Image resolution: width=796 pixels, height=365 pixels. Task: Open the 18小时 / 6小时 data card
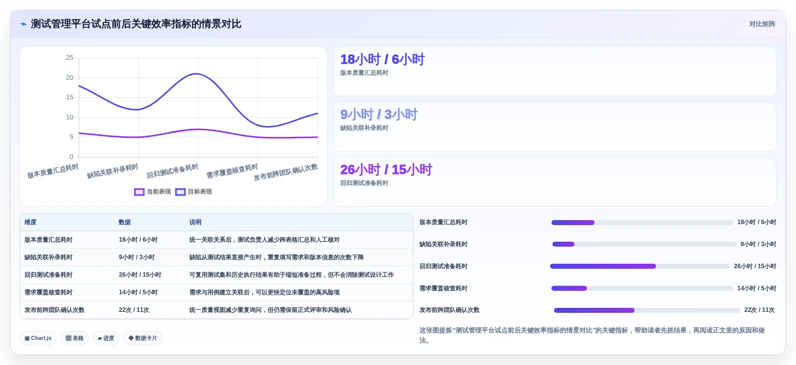pyautogui.click(x=555, y=71)
